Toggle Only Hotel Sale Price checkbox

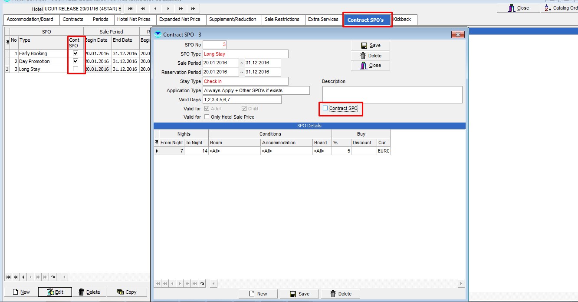tap(207, 117)
